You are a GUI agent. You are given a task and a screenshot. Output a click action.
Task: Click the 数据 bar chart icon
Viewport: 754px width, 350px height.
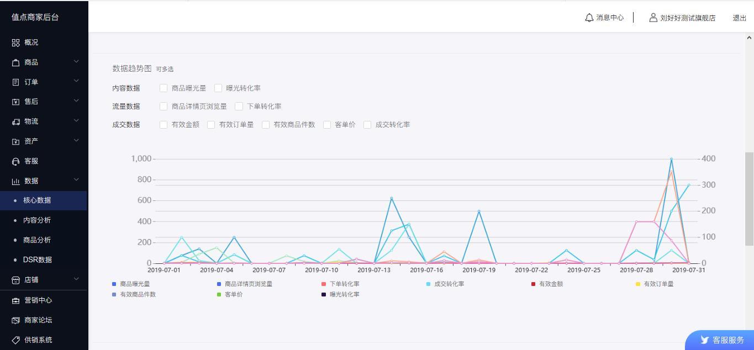click(x=15, y=181)
